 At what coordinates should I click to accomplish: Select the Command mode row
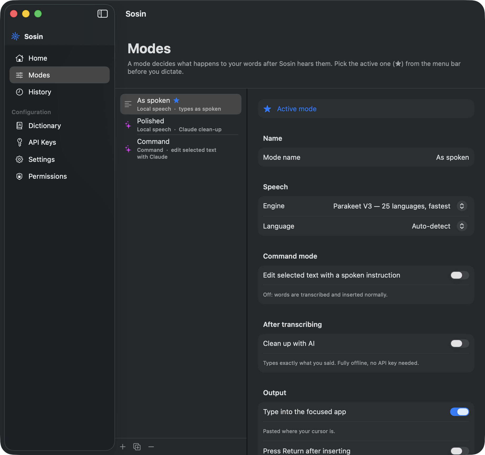[181, 149]
